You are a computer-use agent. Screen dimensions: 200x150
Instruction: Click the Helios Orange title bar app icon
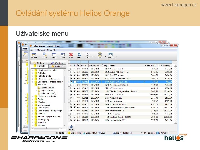(31, 46)
